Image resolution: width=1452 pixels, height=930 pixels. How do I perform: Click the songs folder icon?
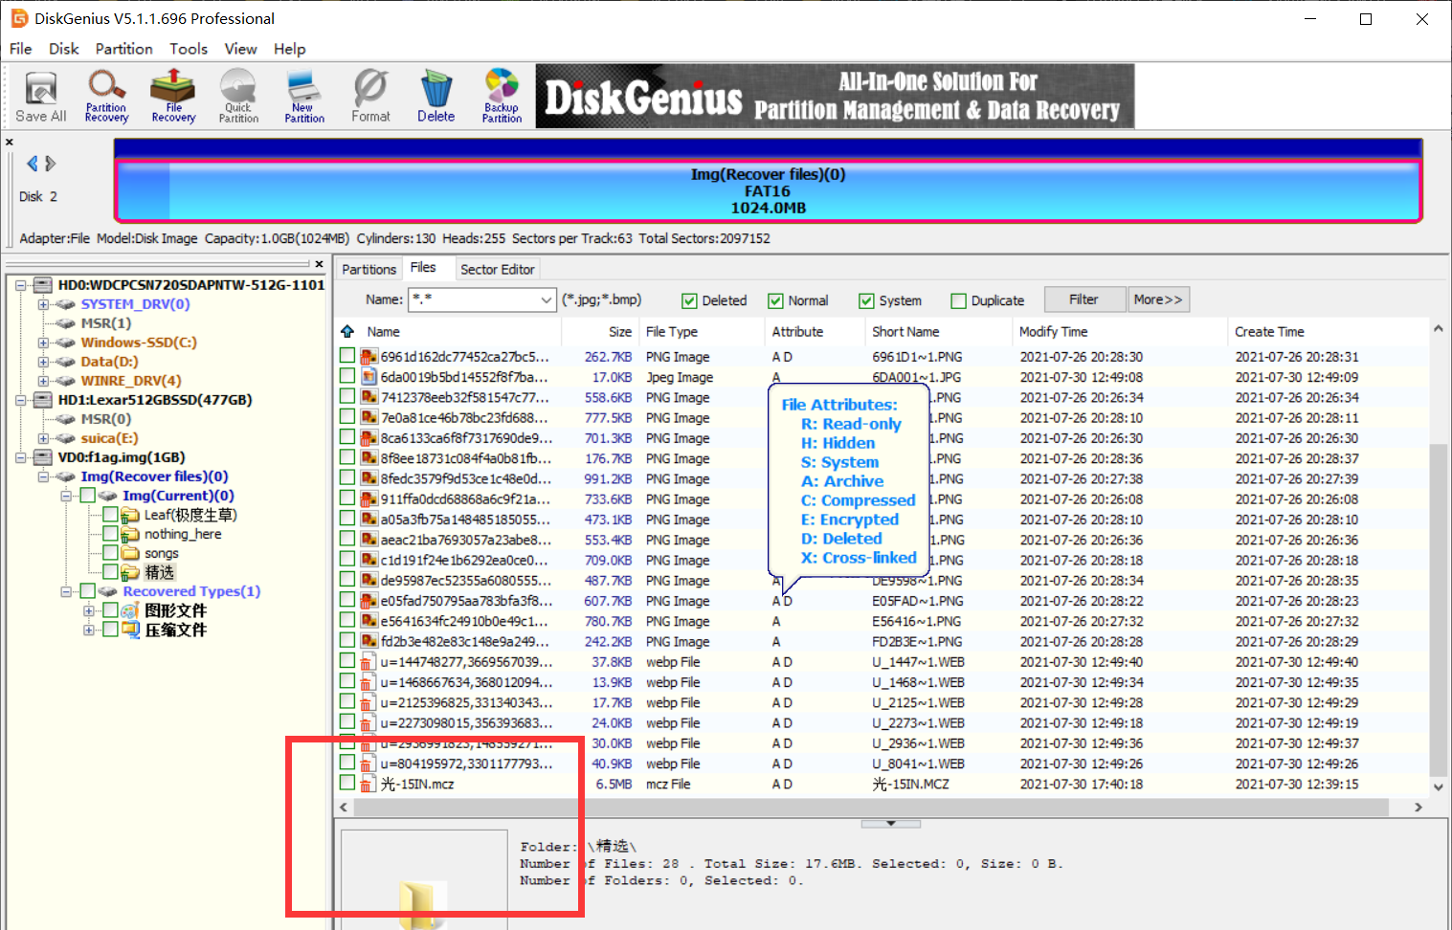tap(130, 553)
